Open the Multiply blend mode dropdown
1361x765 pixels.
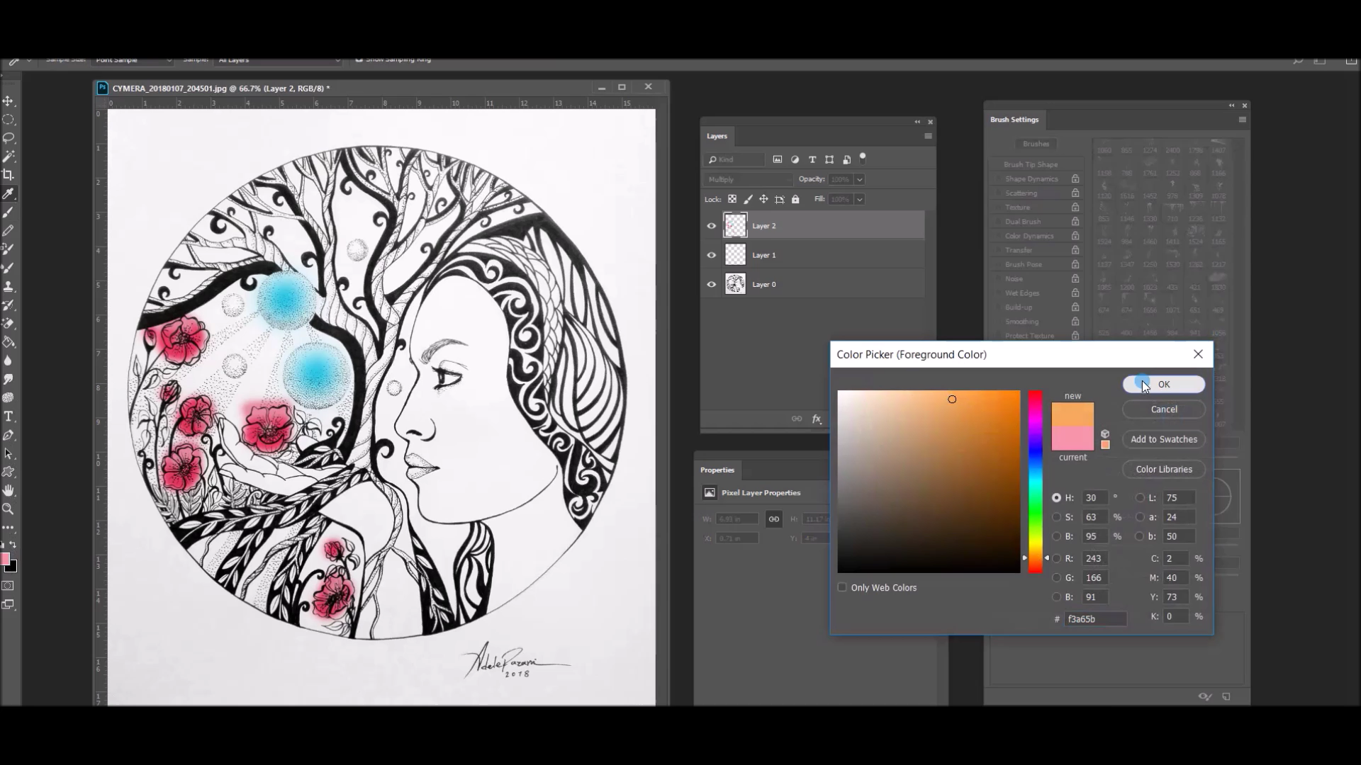(748, 180)
